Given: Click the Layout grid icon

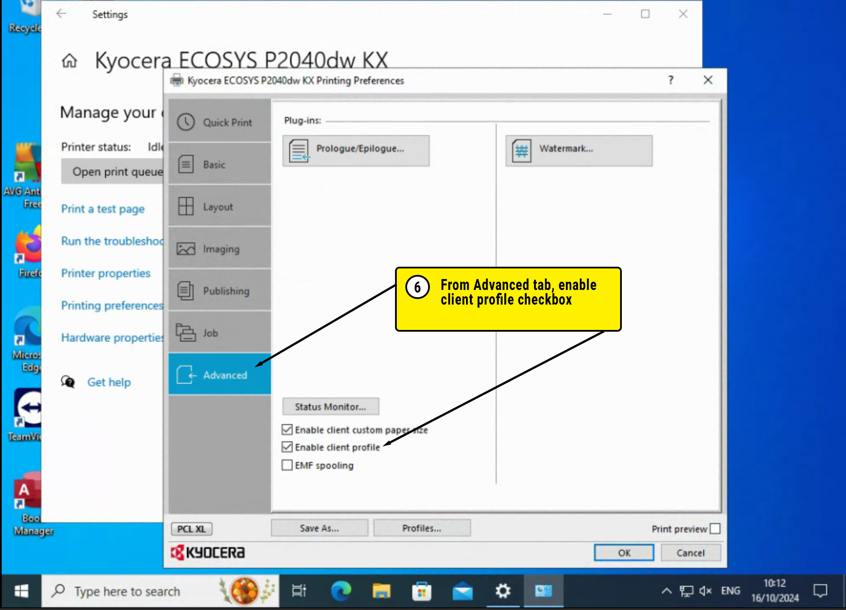Looking at the screenshot, I should pos(186,206).
